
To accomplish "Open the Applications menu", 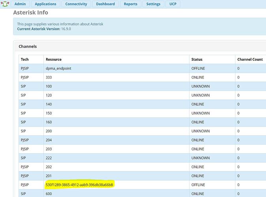I will point(45,4).
